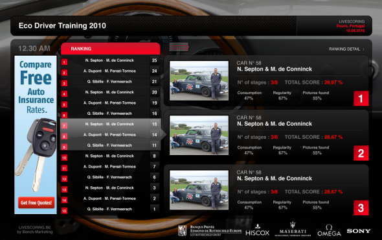The height and width of the screenshot is (240, 382).
Task: Select ranking row number 5 badge
Action: pyautogui.click(x=64, y=104)
